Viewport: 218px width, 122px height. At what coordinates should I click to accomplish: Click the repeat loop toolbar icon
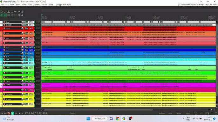coord(19,15)
